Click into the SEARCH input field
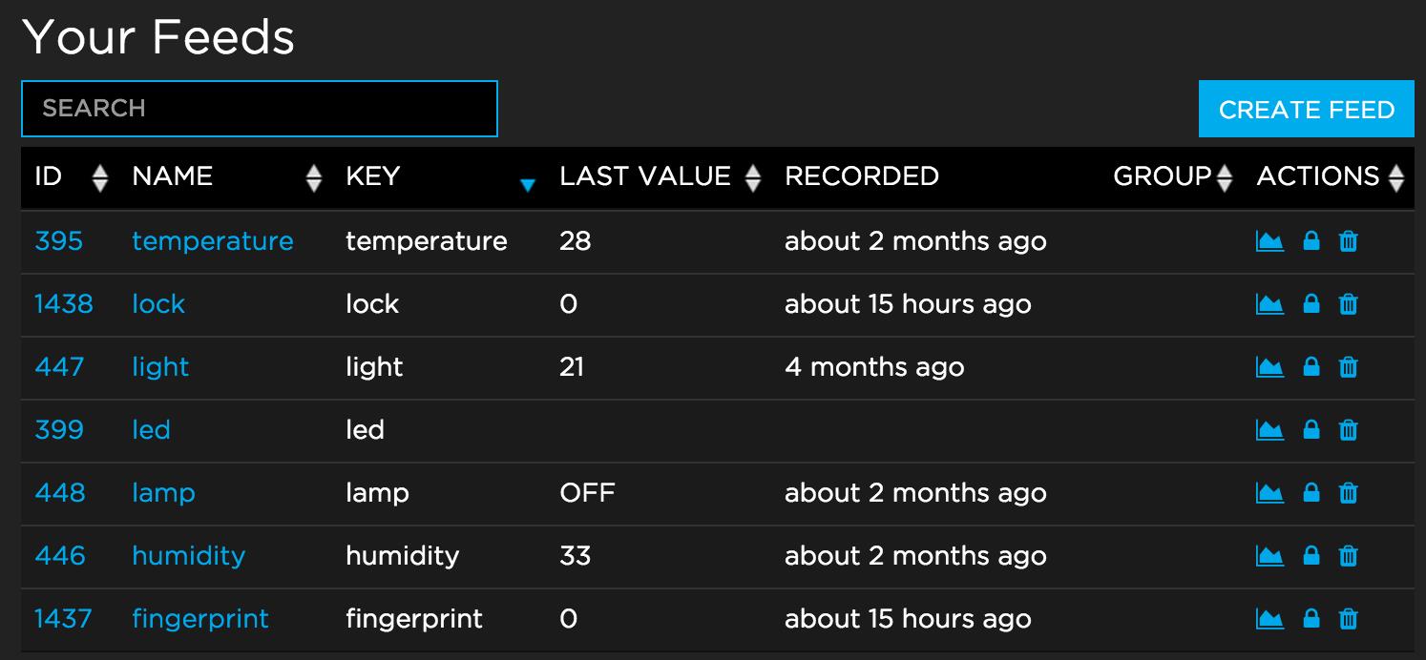The image size is (1426, 660). 260,109
